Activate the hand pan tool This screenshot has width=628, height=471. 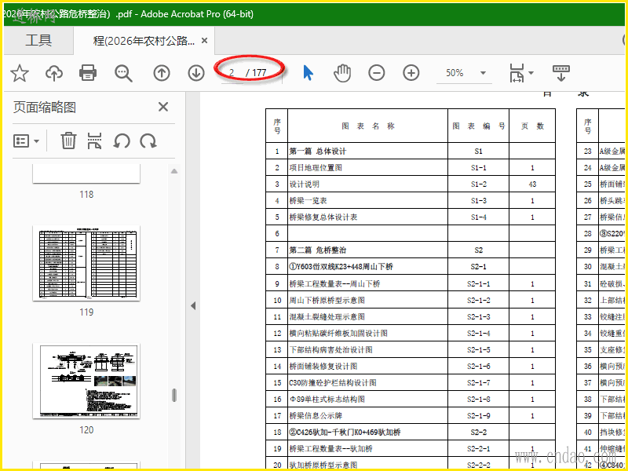(342, 73)
